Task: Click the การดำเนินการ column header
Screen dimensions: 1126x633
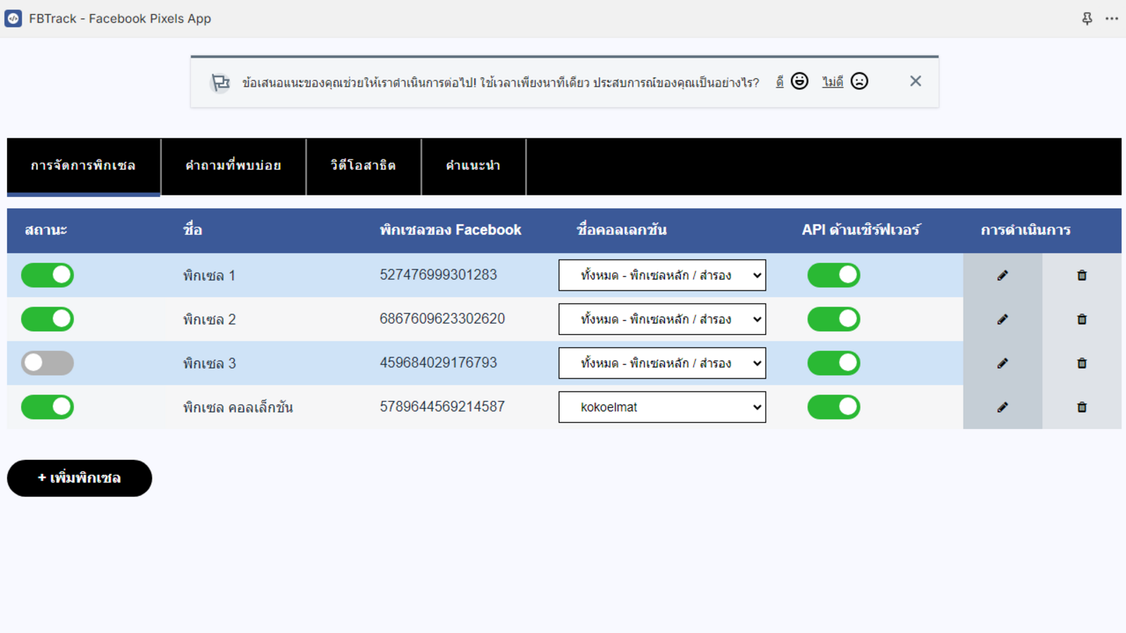Action: point(1026,230)
